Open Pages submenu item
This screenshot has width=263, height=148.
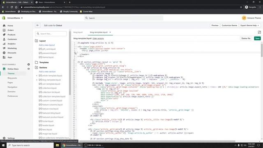coord(10,83)
